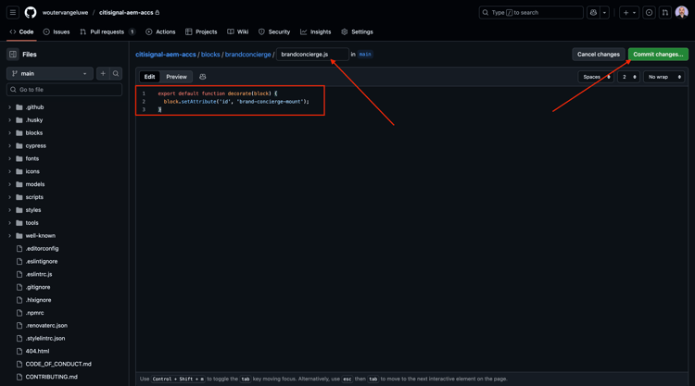The width and height of the screenshot is (695, 386).
Task: Switch to the Projects tab
Action: coord(201,31)
